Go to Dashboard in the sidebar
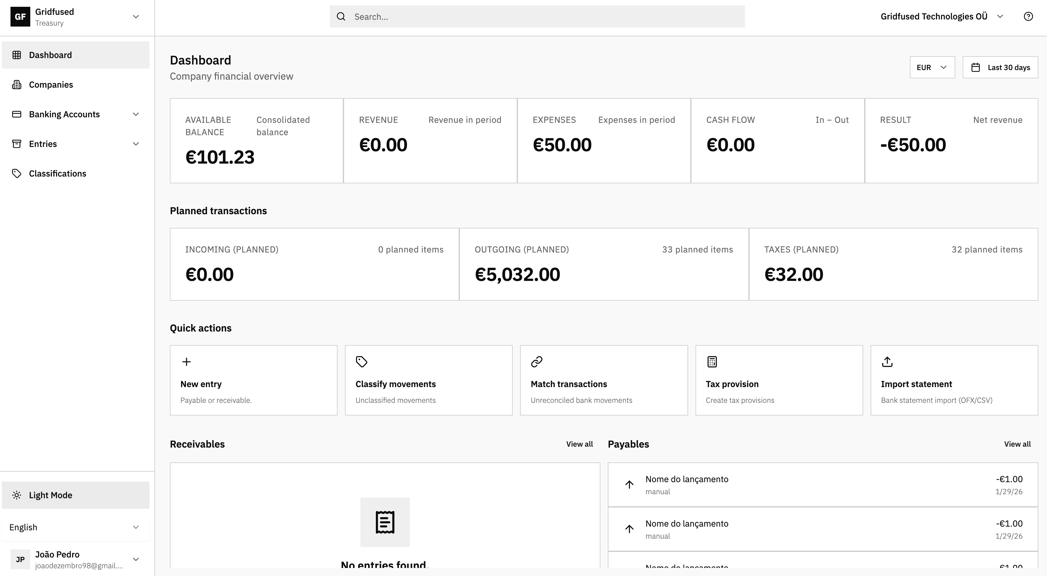 coord(76,55)
